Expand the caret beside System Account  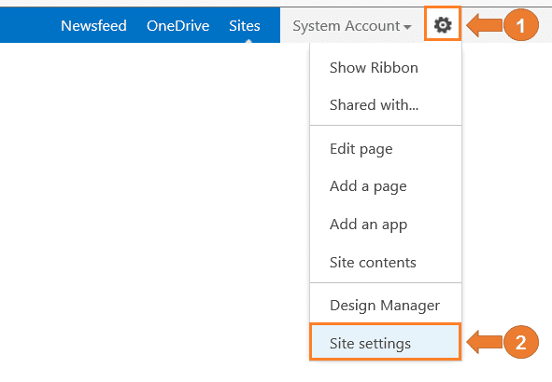[407, 27]
